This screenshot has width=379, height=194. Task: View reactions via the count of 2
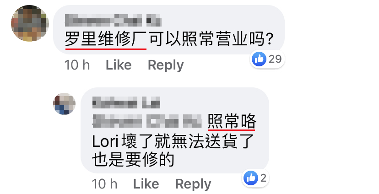click(x=263, y=178)
